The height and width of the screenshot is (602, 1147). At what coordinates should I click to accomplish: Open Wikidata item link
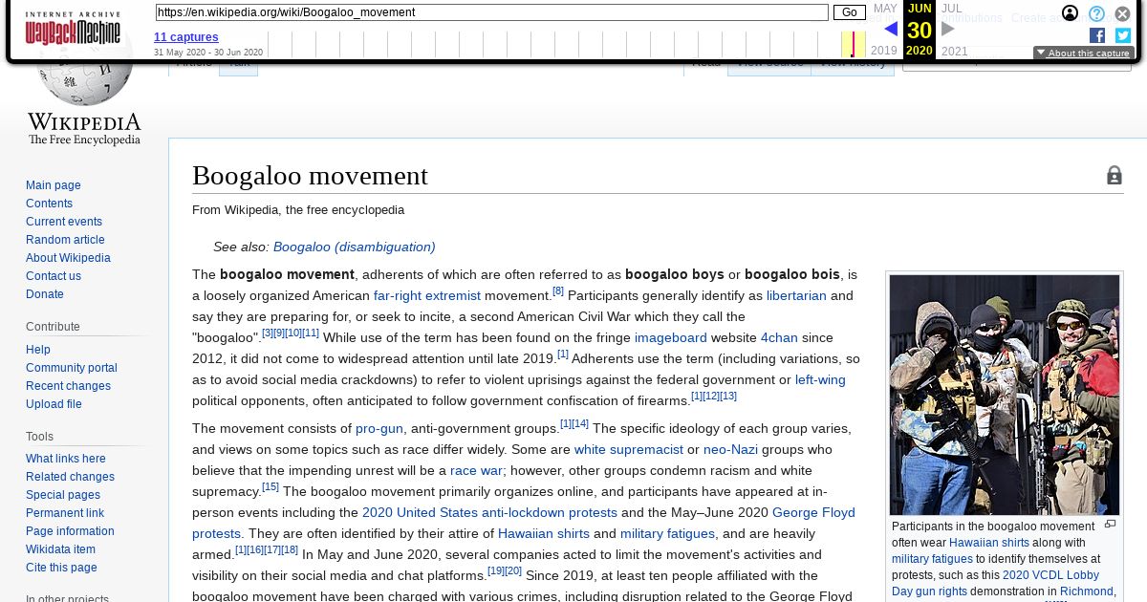(60, 549)
